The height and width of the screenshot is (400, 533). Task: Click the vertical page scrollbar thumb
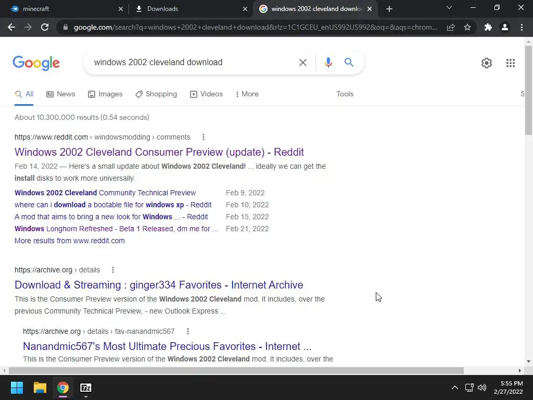click(528, 90)
